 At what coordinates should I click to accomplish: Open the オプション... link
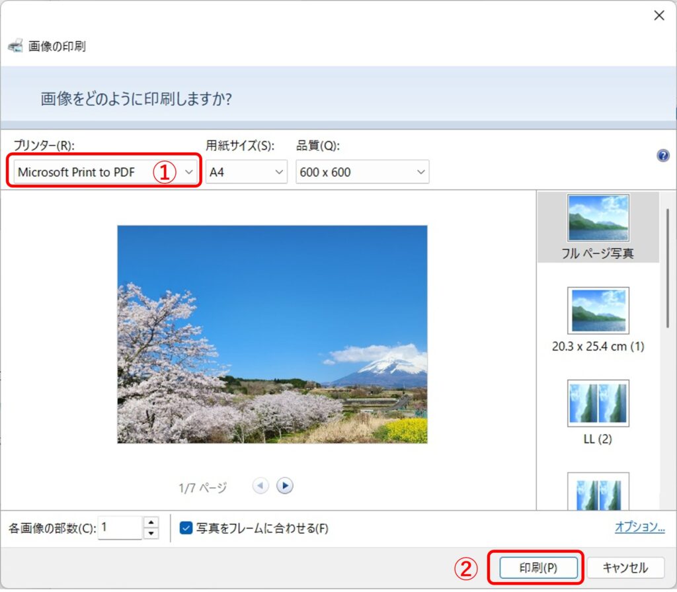[x=639, y=527]
